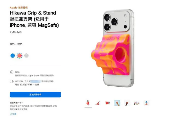
Task: Click the RMB 448 price text
Action: [16, 32]
